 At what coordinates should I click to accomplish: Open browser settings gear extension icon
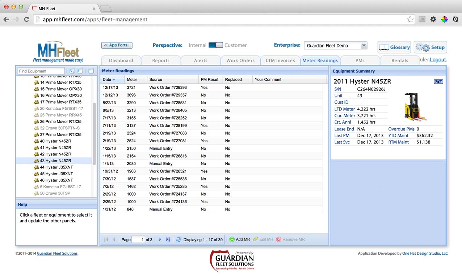[433, 20]
